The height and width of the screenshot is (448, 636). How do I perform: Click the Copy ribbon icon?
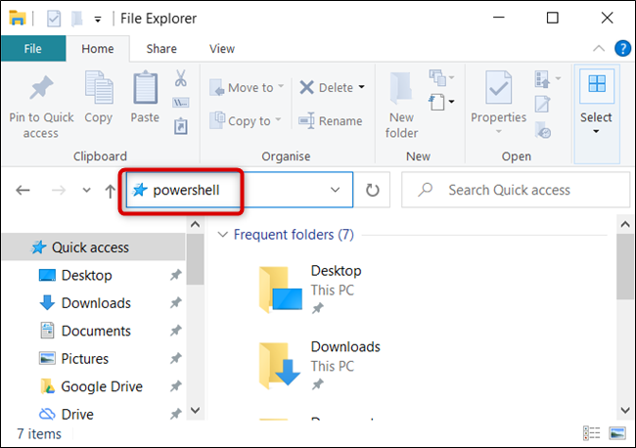coord(99,87)
